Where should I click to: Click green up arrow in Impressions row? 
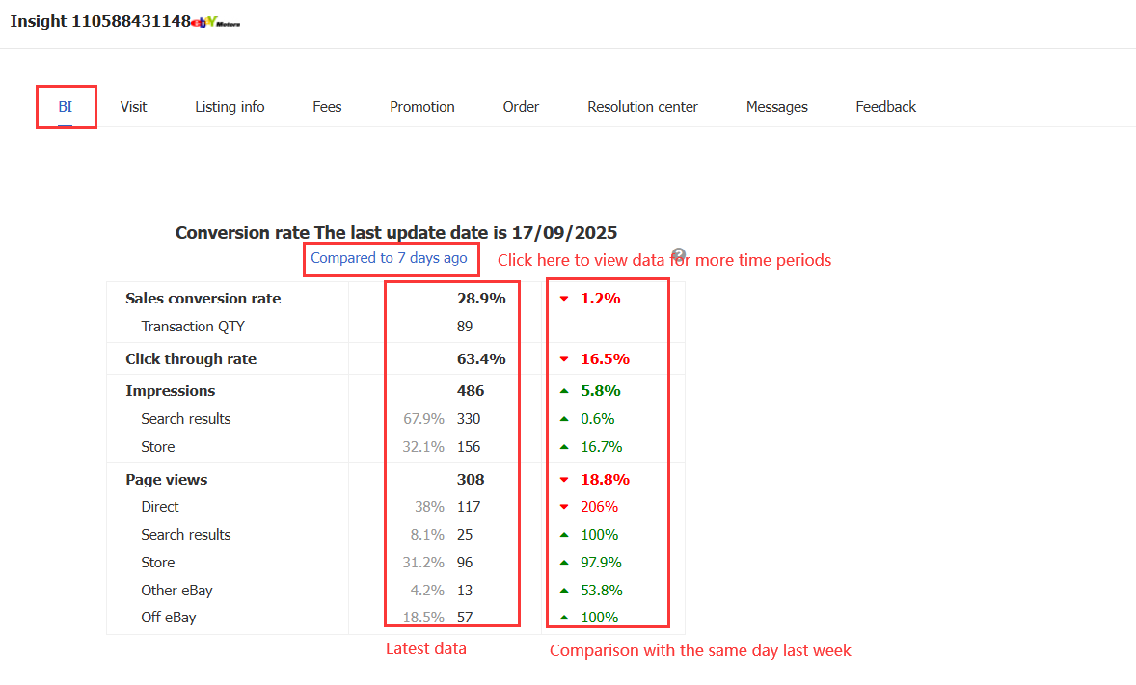pos(564,391)
